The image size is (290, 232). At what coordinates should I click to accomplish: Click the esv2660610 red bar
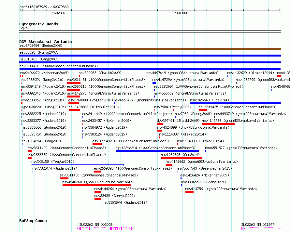point(74,90)
